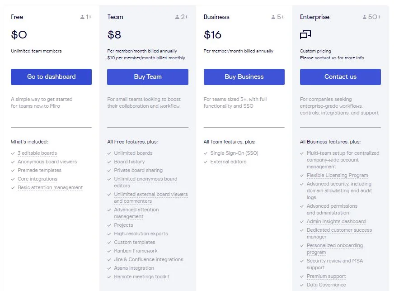Viewport: 394px width, 291px height.
Task: Click checkmark next to Unlimited boards
Action: click(x=109, y=153)
